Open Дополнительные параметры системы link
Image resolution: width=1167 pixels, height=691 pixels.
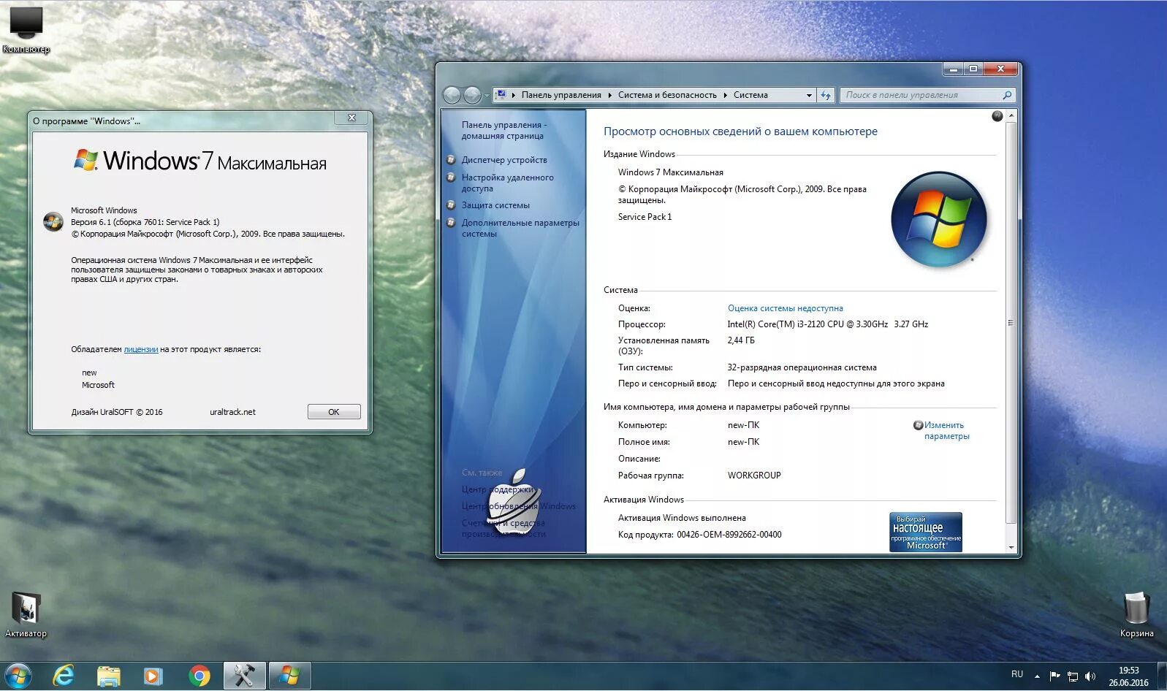(x=520, y=228)
